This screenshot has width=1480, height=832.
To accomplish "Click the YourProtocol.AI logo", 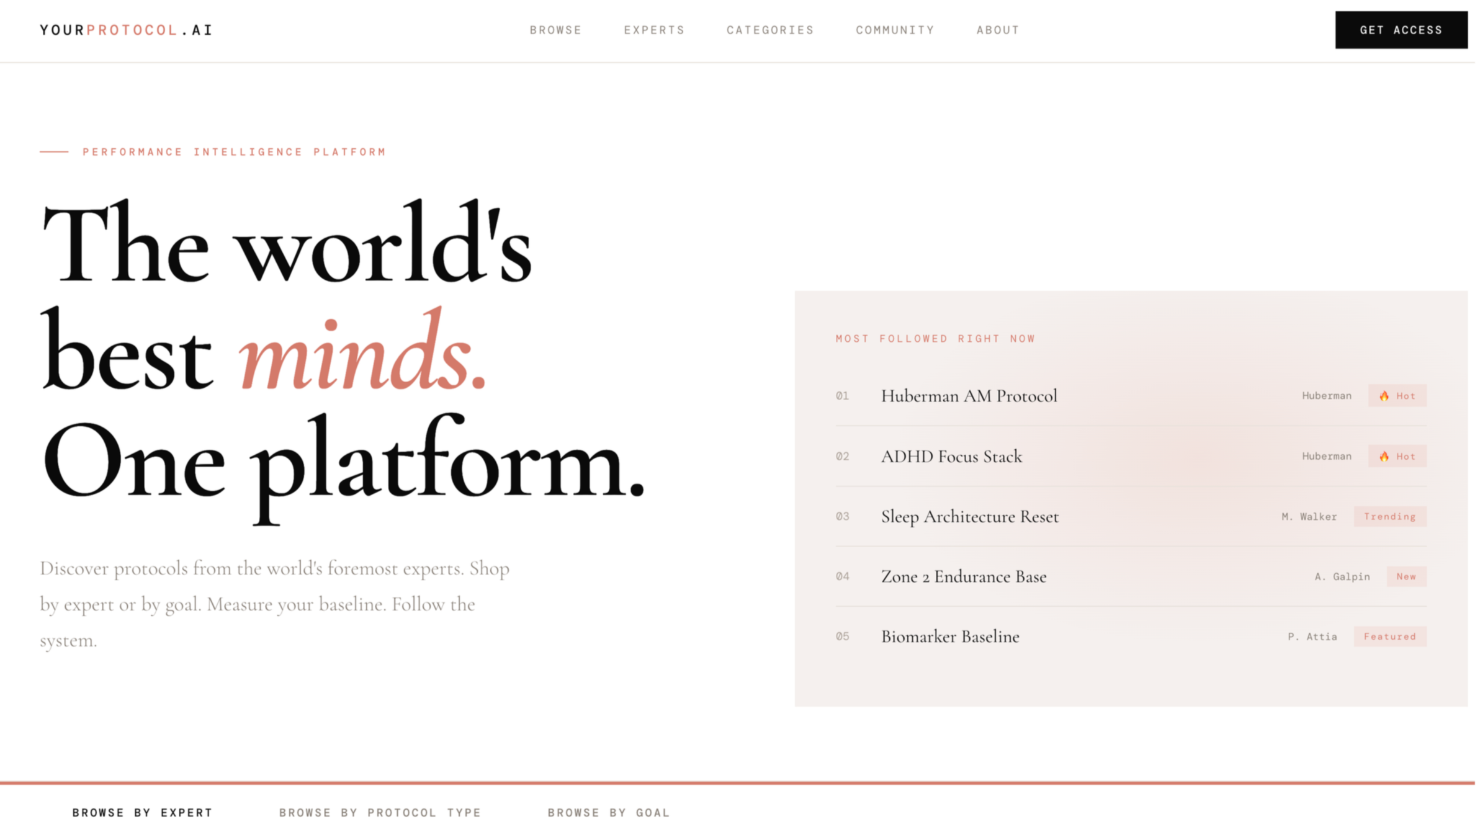I will pyautogui.click(x=126, y=30).
